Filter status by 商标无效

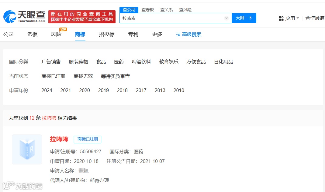point(83,76)
